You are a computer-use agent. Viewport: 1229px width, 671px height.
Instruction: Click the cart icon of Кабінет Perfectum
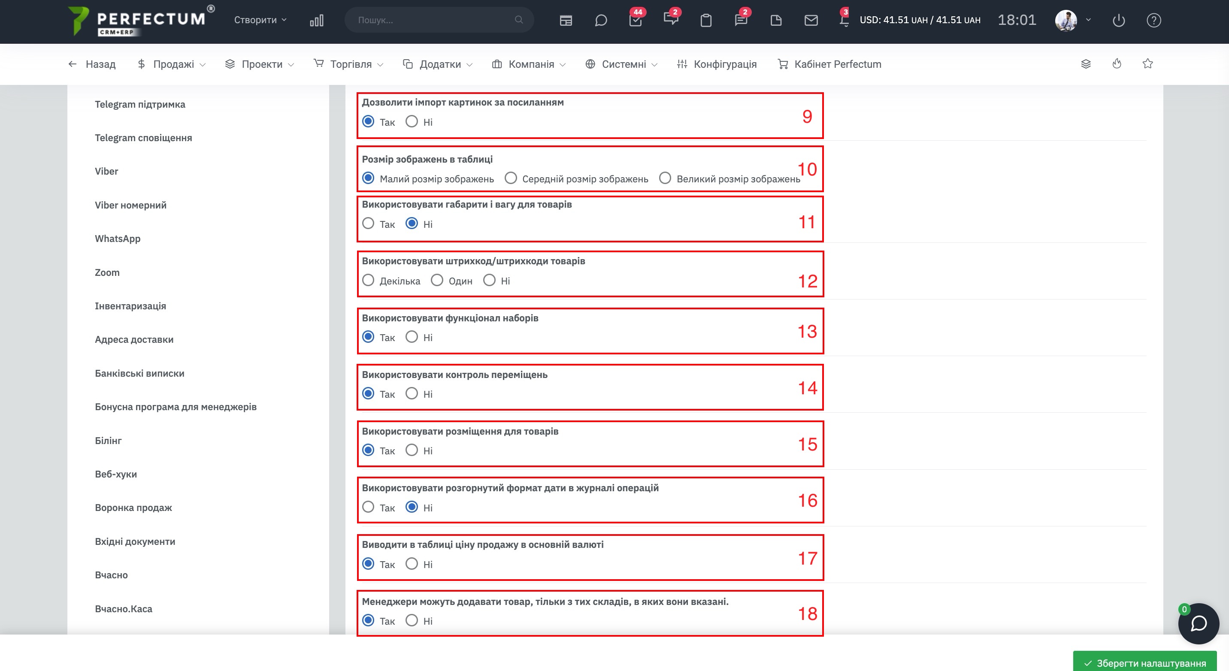click(x=782, y=64)
